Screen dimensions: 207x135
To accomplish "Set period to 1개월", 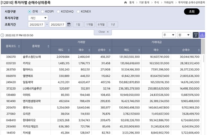I will 90,24.
